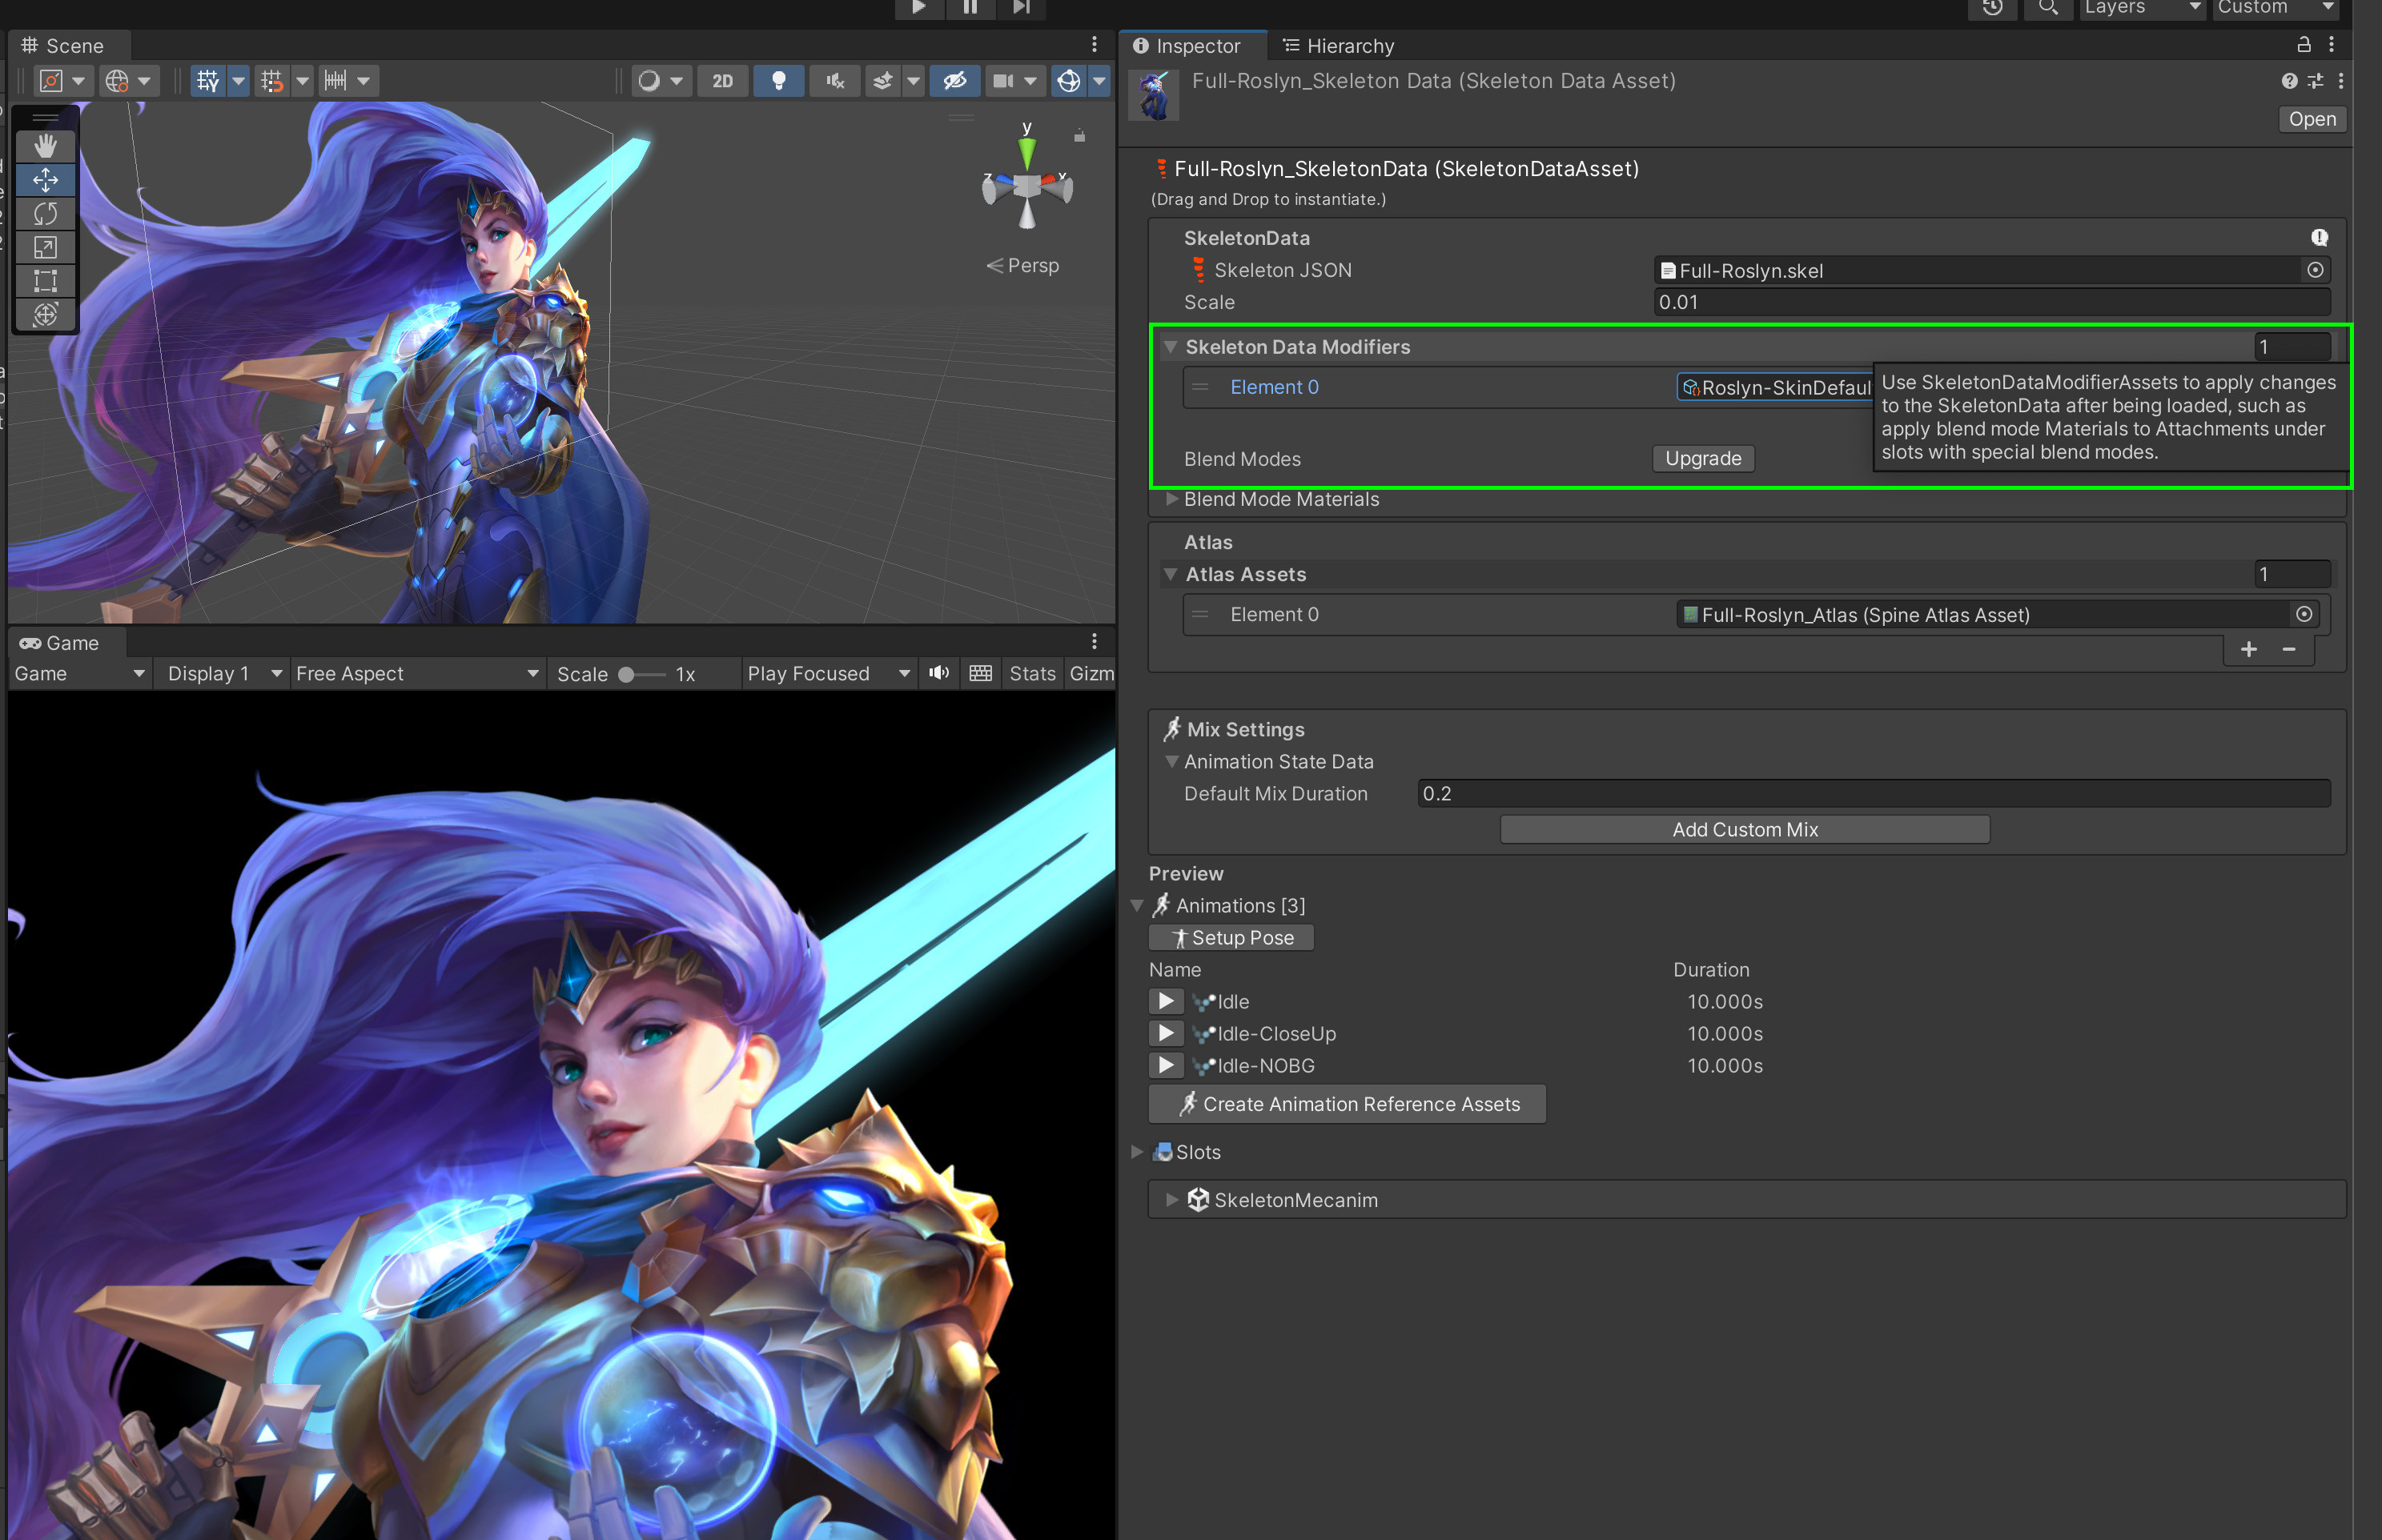Select the Hand tool in the Scene toolbar
The image size is (2382, 1540).
[46, 145]
